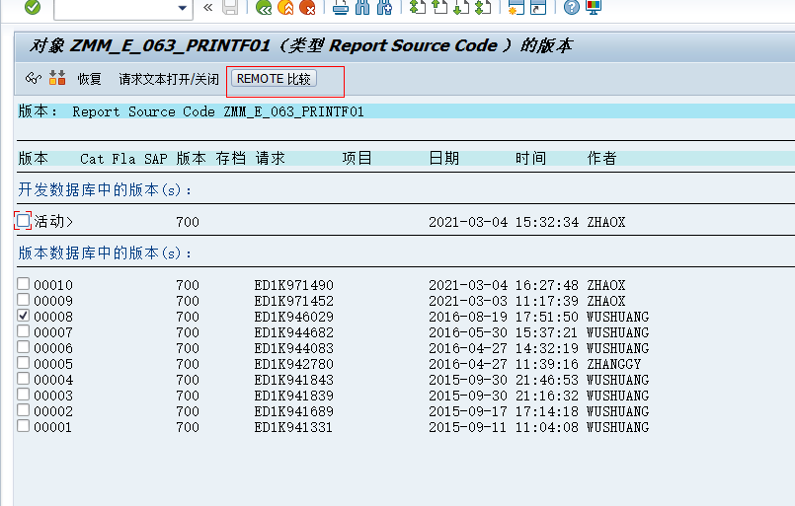Click request number ED1K941839
The height and width of the screenshot is (506, 795).
(x=294, y=396)
